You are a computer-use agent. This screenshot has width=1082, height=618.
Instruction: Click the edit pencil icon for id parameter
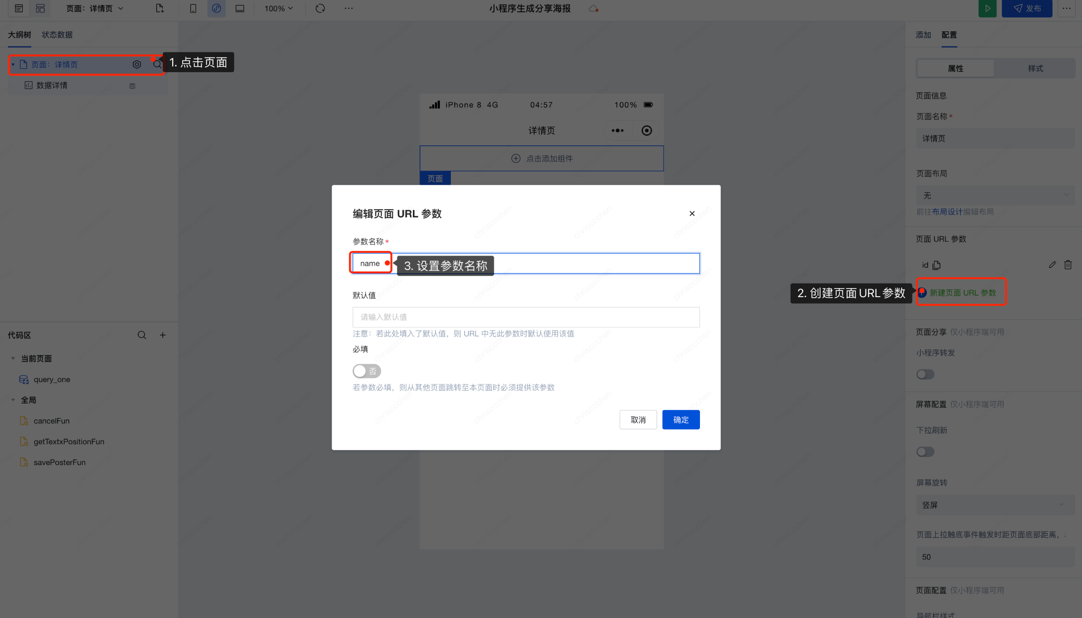[x=1052, y=265]
